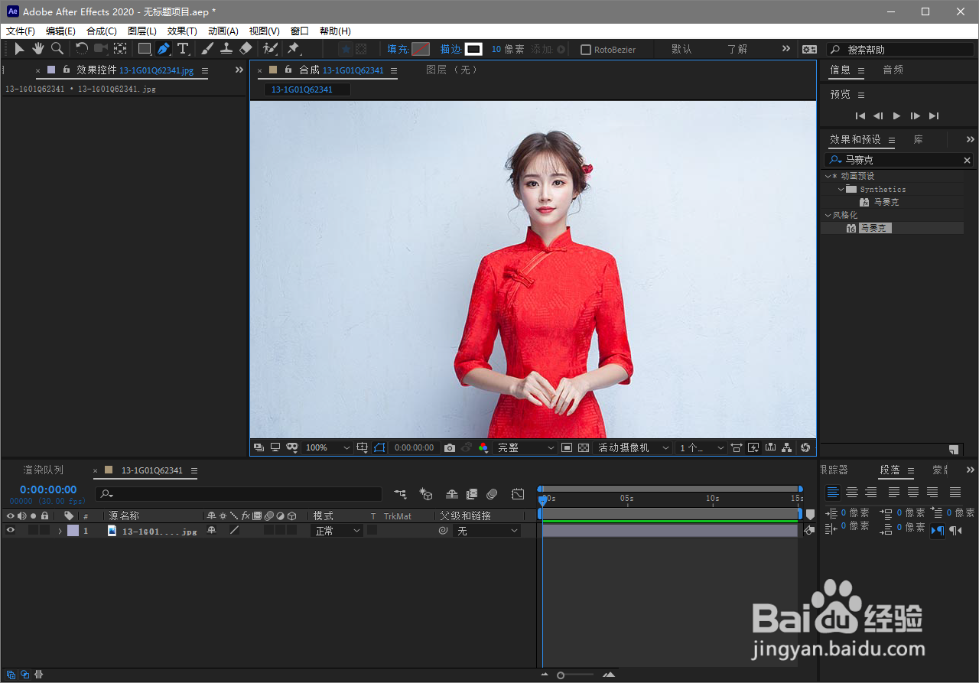
Task: Click the Draft 3D icon in timeline
Action: point(426,495)
